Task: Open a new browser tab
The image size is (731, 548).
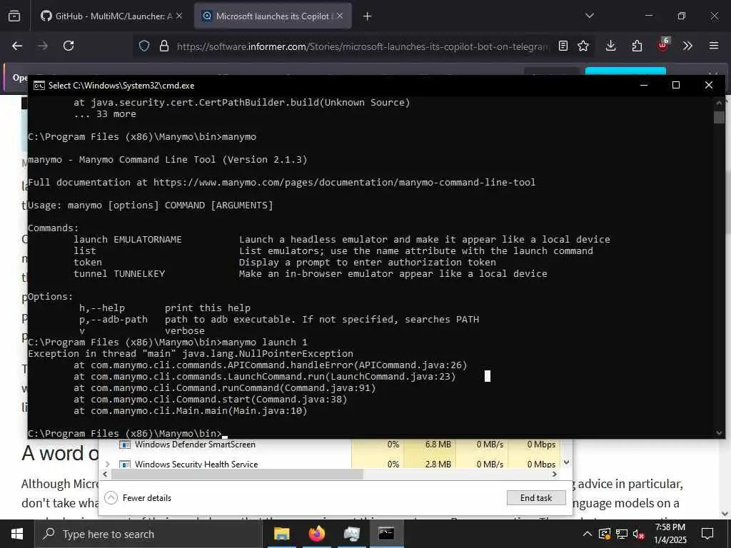Action: (368, 16)
